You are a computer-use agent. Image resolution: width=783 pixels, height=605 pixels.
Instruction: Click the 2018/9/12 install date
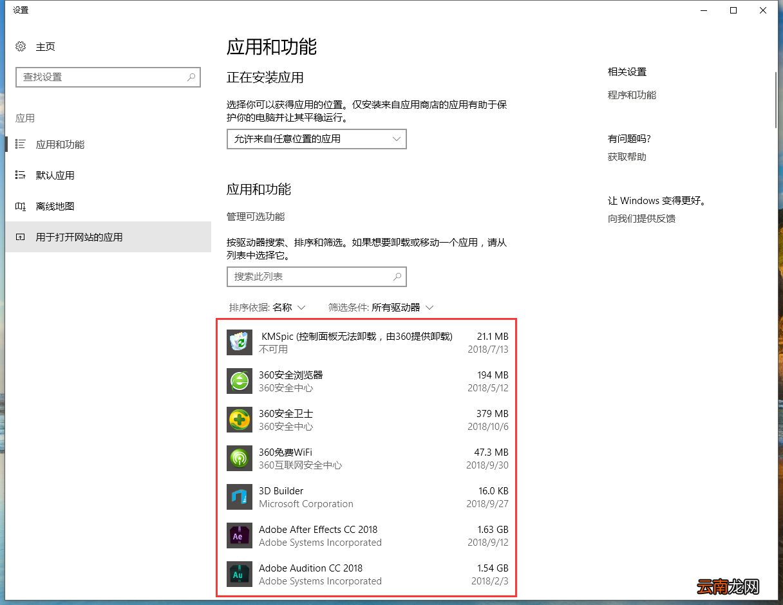[487, 543]
